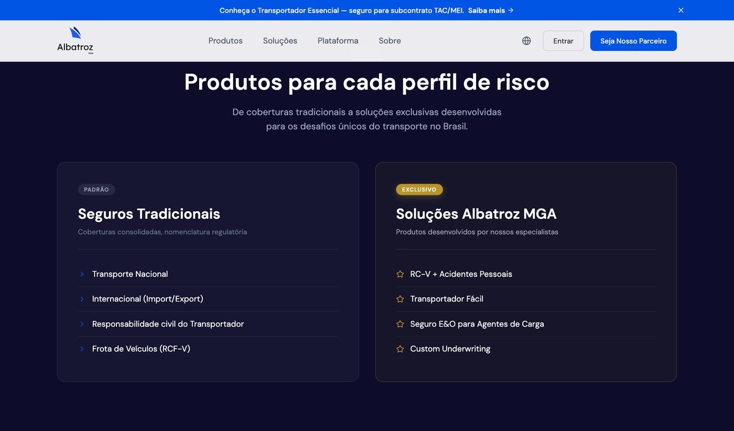Click the Entrar button
The image size is (734, 431).
click(x=563, y=41)
